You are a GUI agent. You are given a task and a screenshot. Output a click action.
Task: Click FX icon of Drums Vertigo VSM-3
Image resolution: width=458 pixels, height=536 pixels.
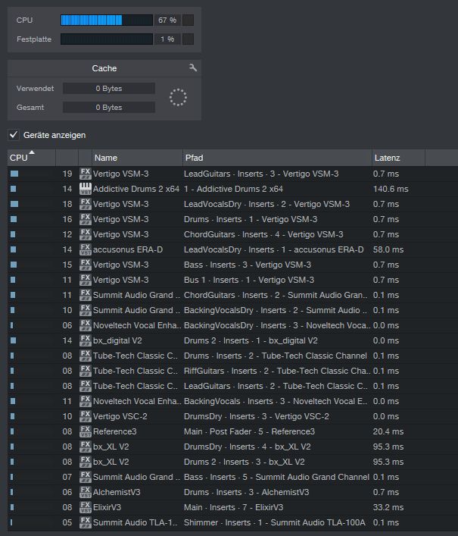point(86,219)
